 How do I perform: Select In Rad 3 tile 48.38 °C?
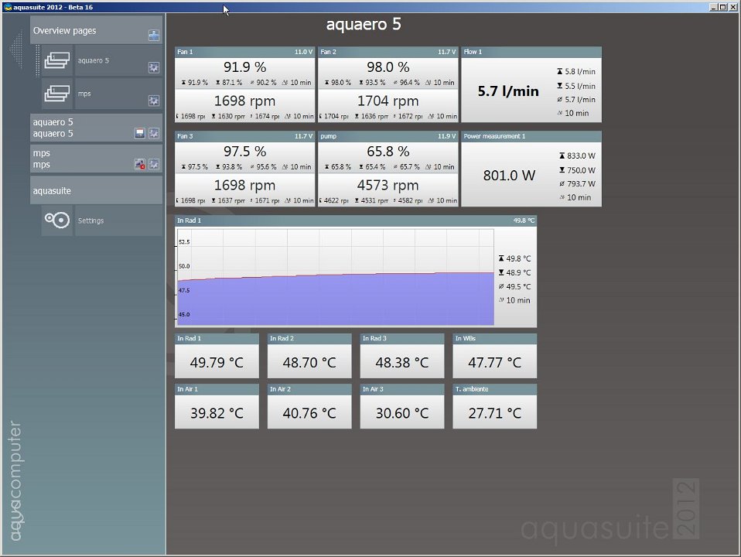[x=402, y=356]
